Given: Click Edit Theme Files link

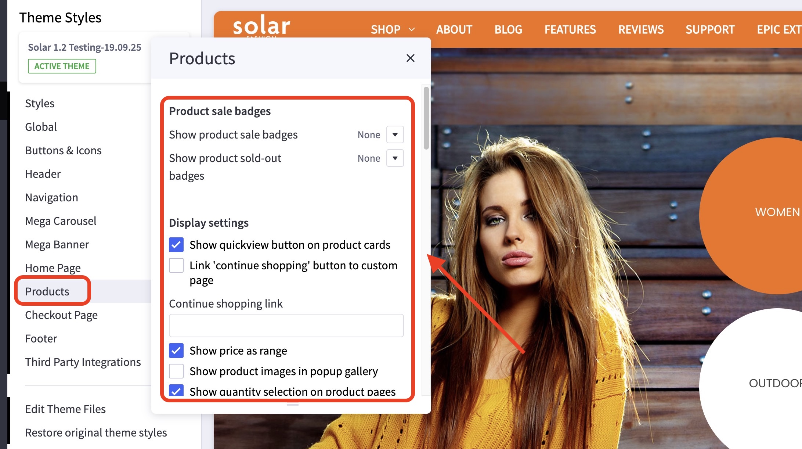Looking at the screenshot, I should click(65, 409).
